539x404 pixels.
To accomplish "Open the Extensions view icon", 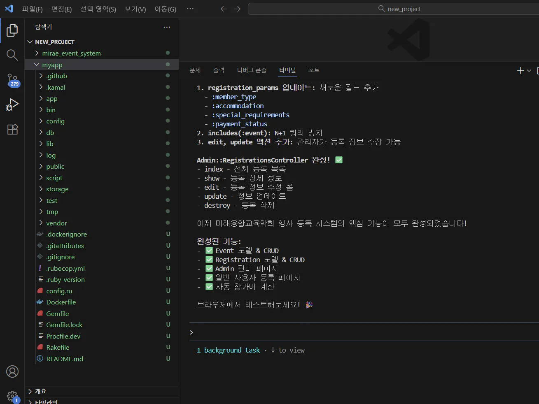I will point(12,130).
